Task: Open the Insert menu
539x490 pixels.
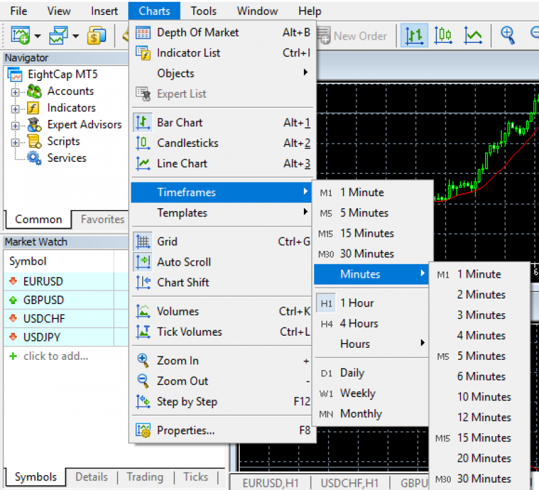Action: 104,11
